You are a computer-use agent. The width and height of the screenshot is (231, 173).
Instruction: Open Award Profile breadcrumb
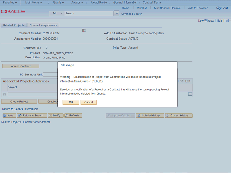99,3
